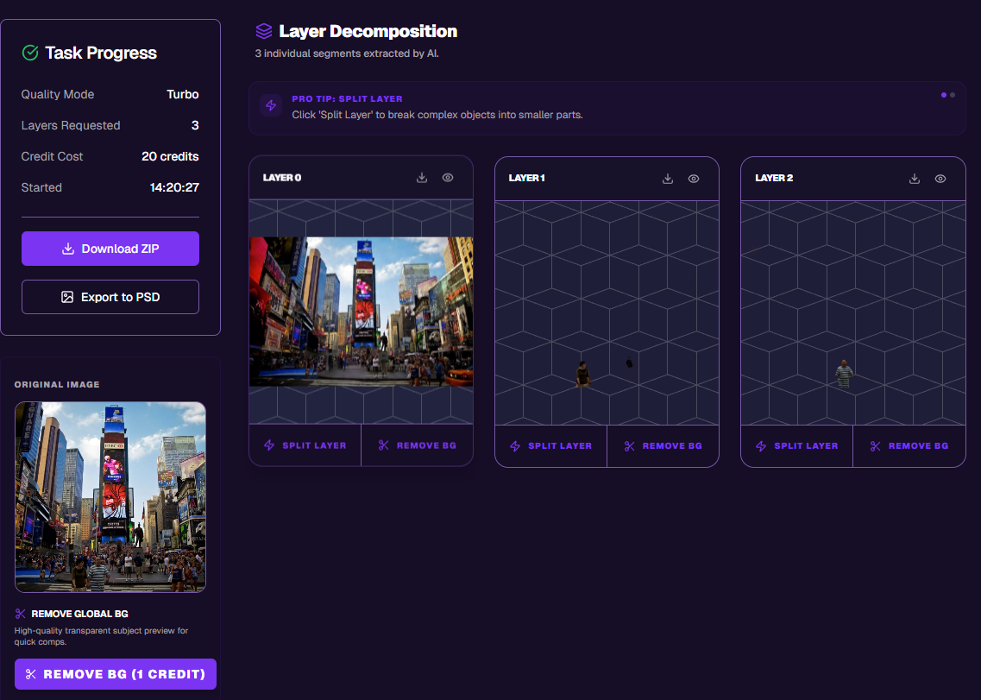Viewport: 981px width, 700px height.
Task: Hide Layer 1 using the eye icon
Action: click(694, 179)
